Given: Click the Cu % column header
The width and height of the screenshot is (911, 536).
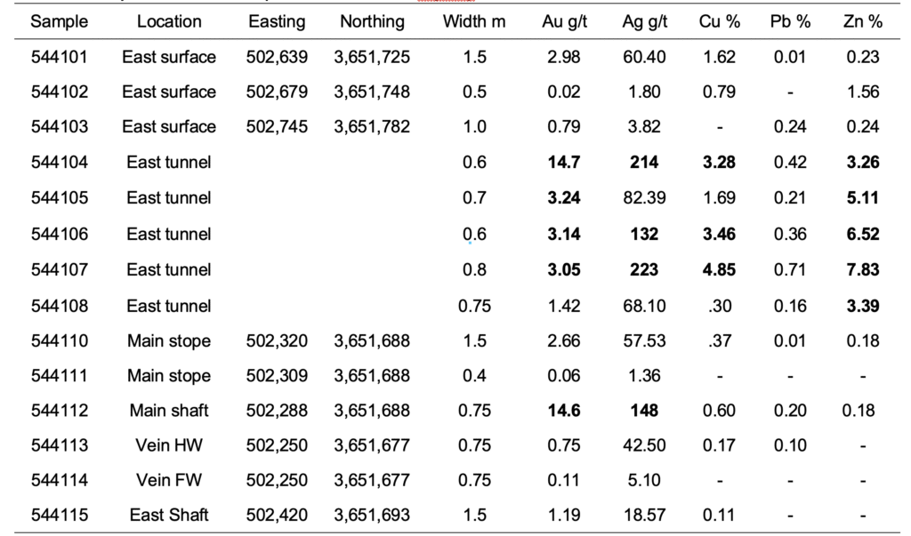Looking at the screenshot, I should 718,21.
